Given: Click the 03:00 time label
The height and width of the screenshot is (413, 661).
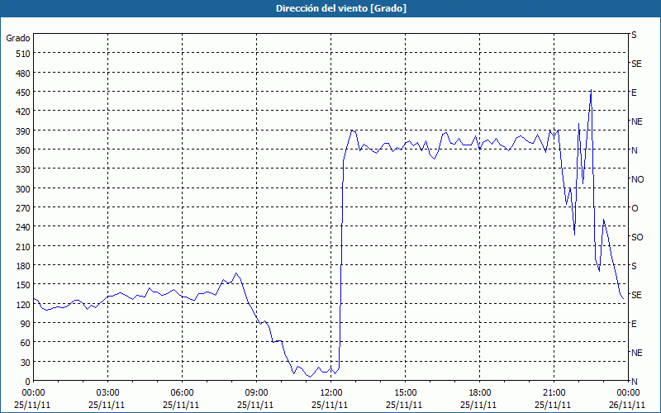Looking at the screenshot, I should 108,393.
